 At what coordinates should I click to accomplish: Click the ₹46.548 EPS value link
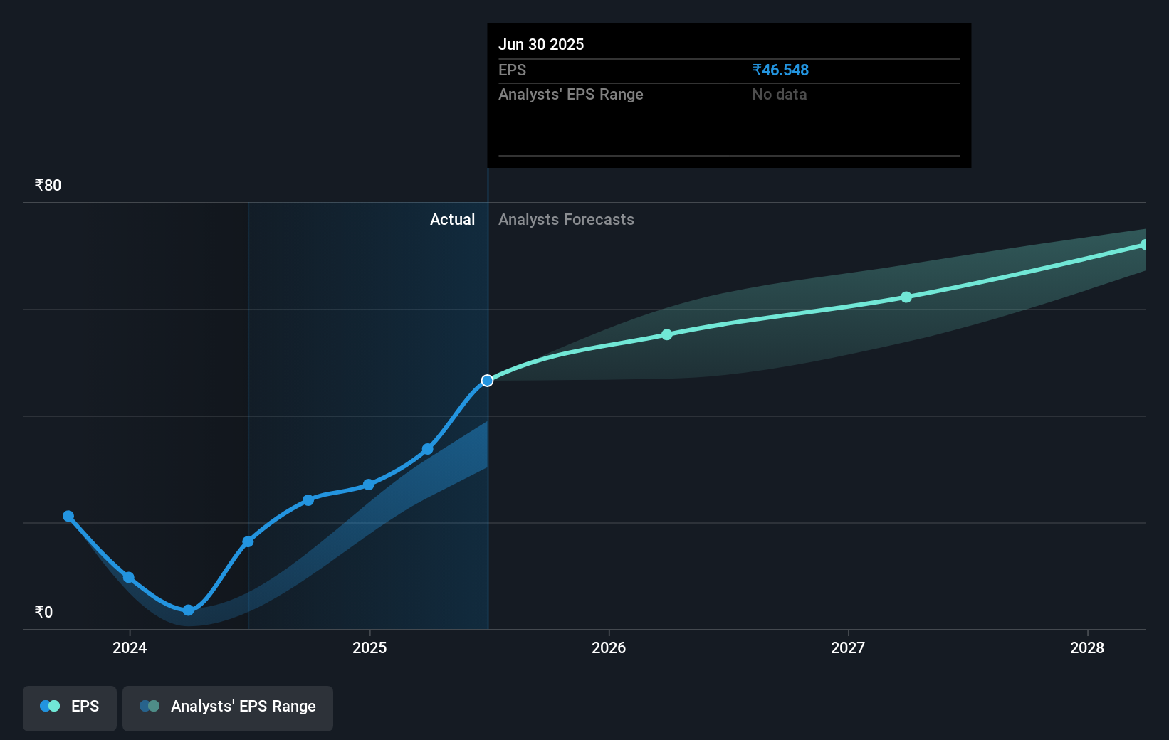[x=780, y=70]
